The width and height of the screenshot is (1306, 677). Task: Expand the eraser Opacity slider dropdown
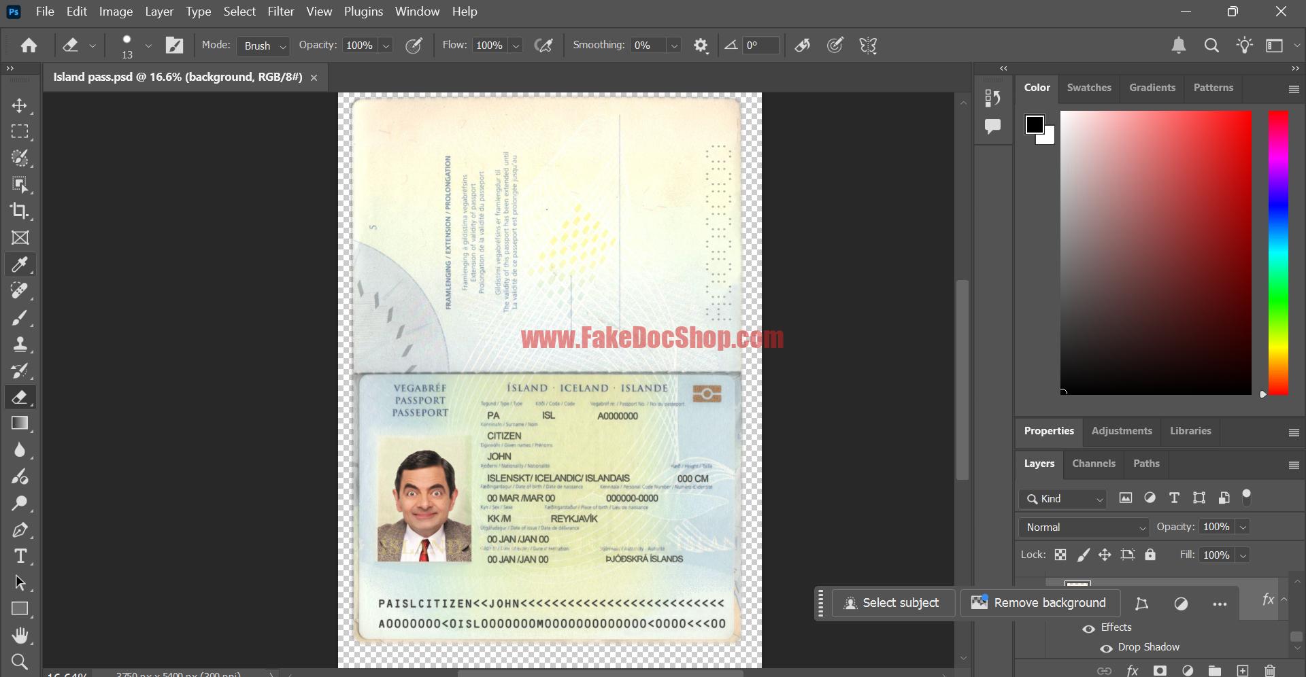386,46
